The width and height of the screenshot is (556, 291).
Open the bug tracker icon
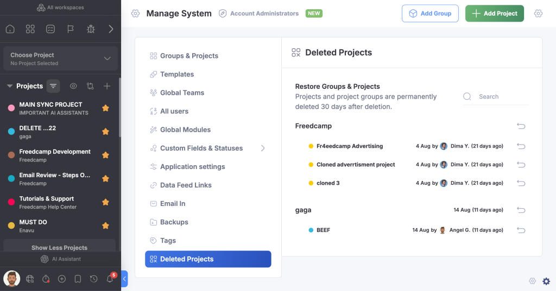[x=91, y=29]
